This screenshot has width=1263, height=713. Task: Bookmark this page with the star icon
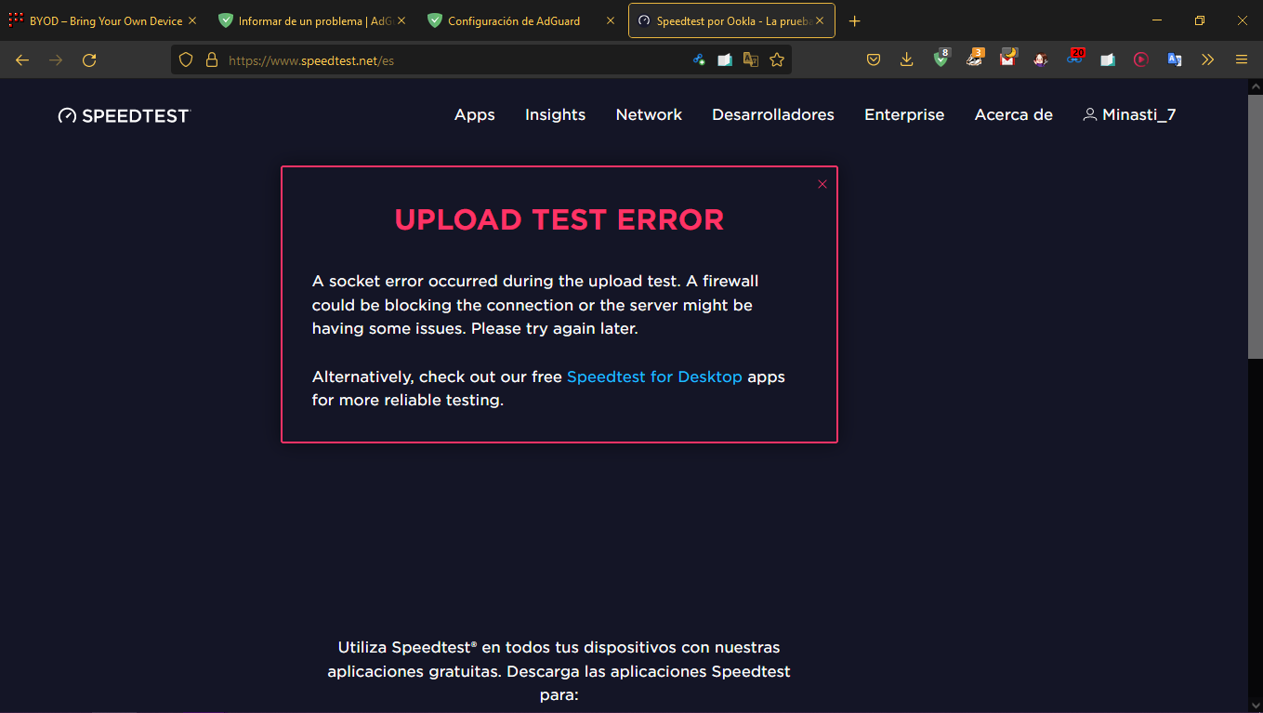tap(777, 59)
